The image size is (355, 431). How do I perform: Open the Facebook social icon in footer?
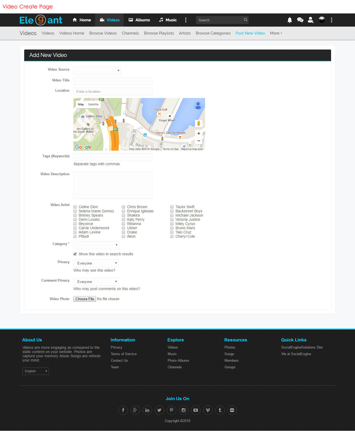(123, 410)
